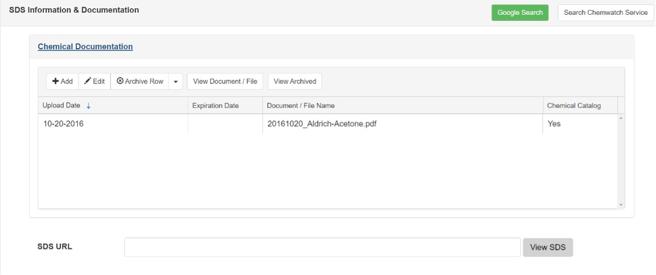
Task: Select the 20161020_Aldrich-Acetone.pdf file entry
Action: point(321,124)
